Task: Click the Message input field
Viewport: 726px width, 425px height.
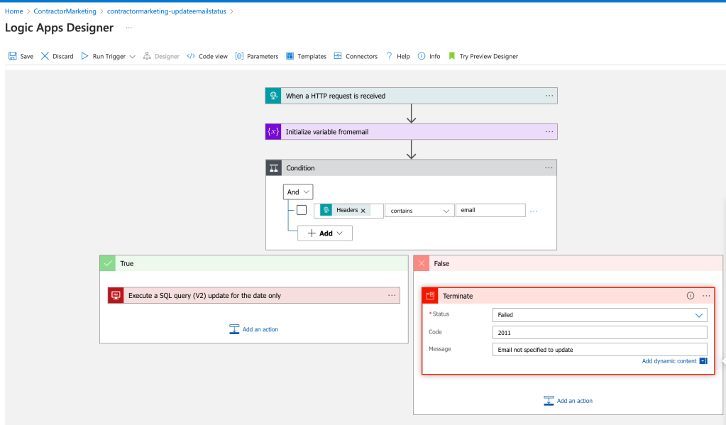Action: [x=600, y=350]
